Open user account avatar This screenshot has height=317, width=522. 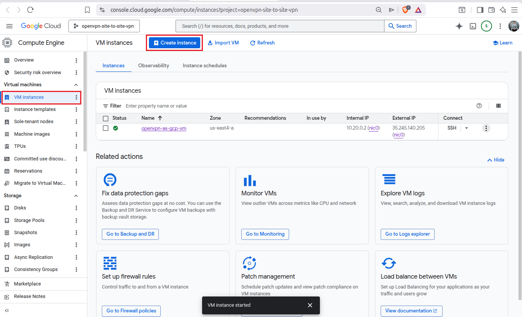click(514, 26)
